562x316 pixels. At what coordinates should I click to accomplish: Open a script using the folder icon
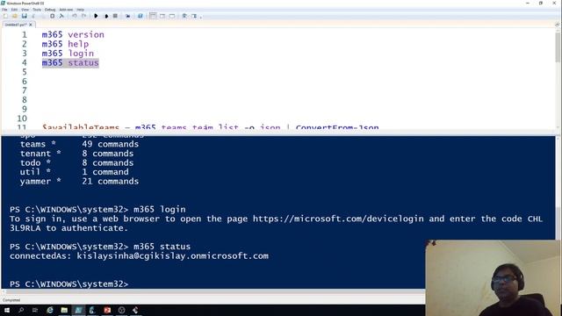pos(15,16)
